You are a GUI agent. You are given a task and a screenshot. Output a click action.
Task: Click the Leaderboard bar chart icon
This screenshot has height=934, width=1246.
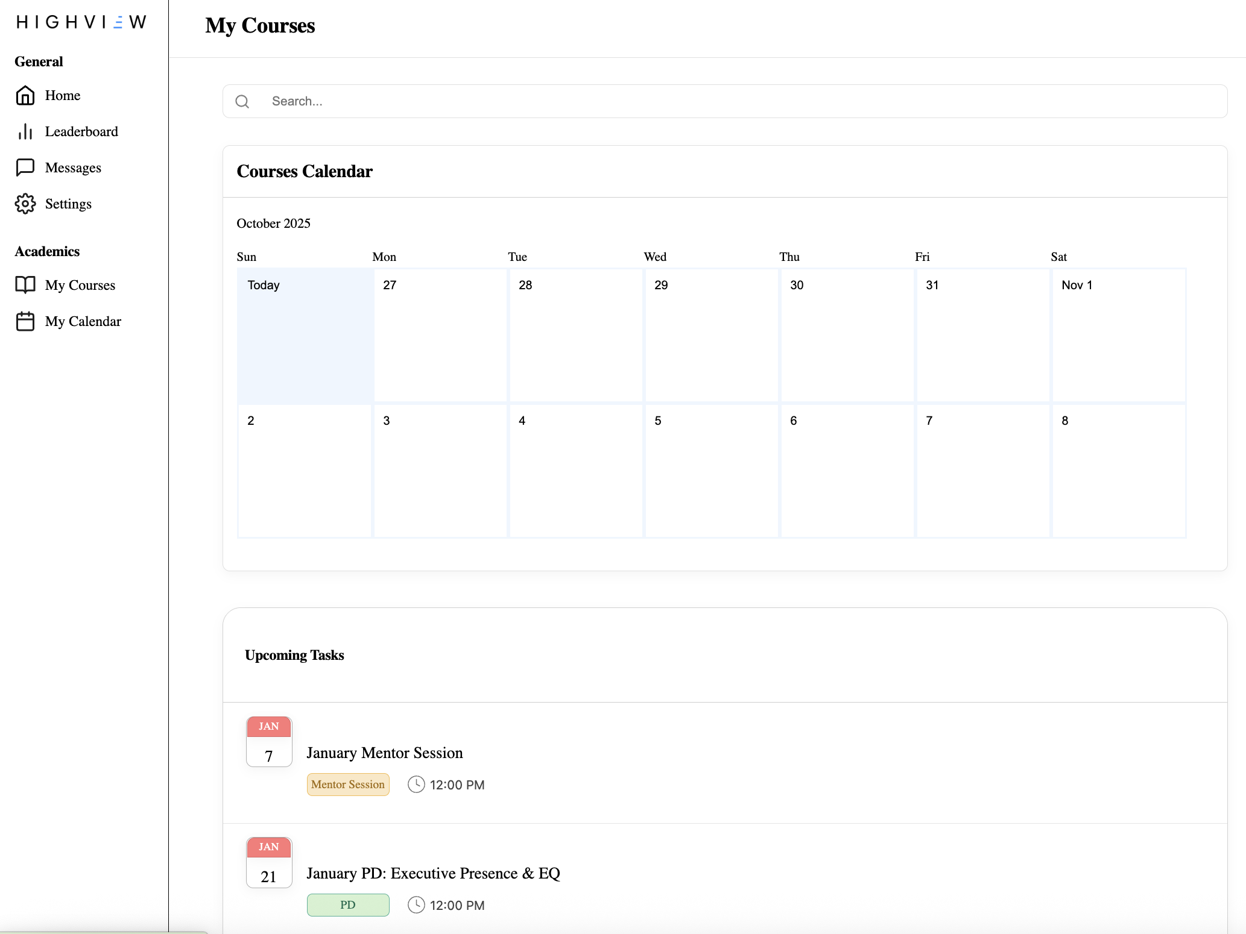(25, 131)
